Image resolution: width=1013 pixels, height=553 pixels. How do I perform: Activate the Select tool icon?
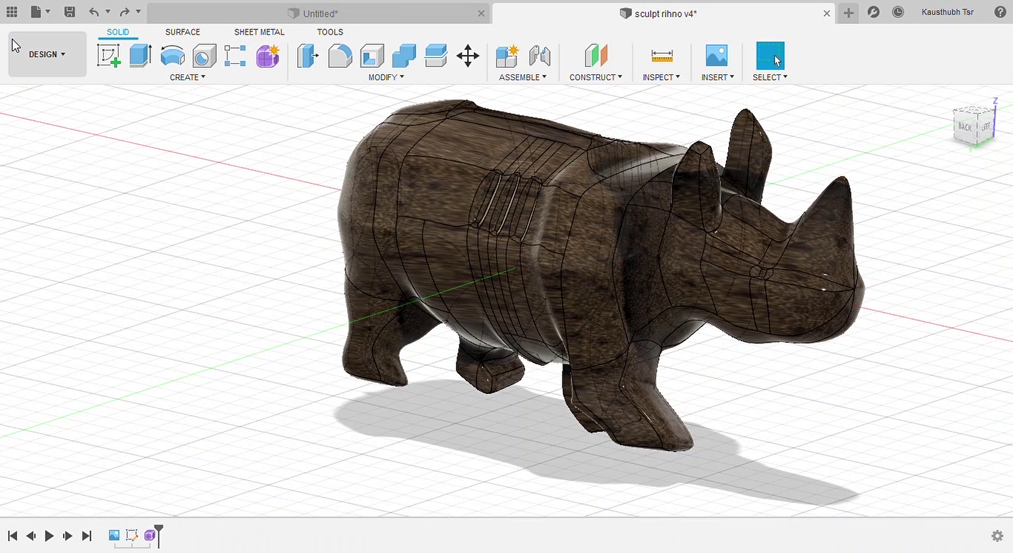[x=770, y=56]
